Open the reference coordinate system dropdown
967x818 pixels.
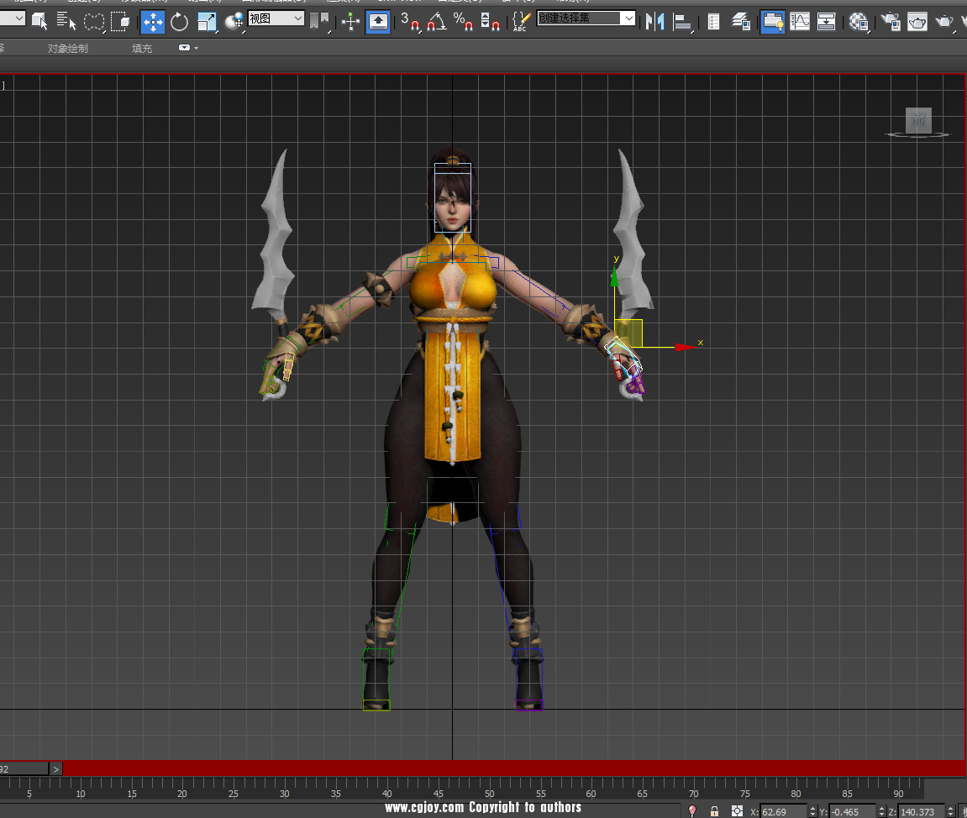click(x=276, y=18)
